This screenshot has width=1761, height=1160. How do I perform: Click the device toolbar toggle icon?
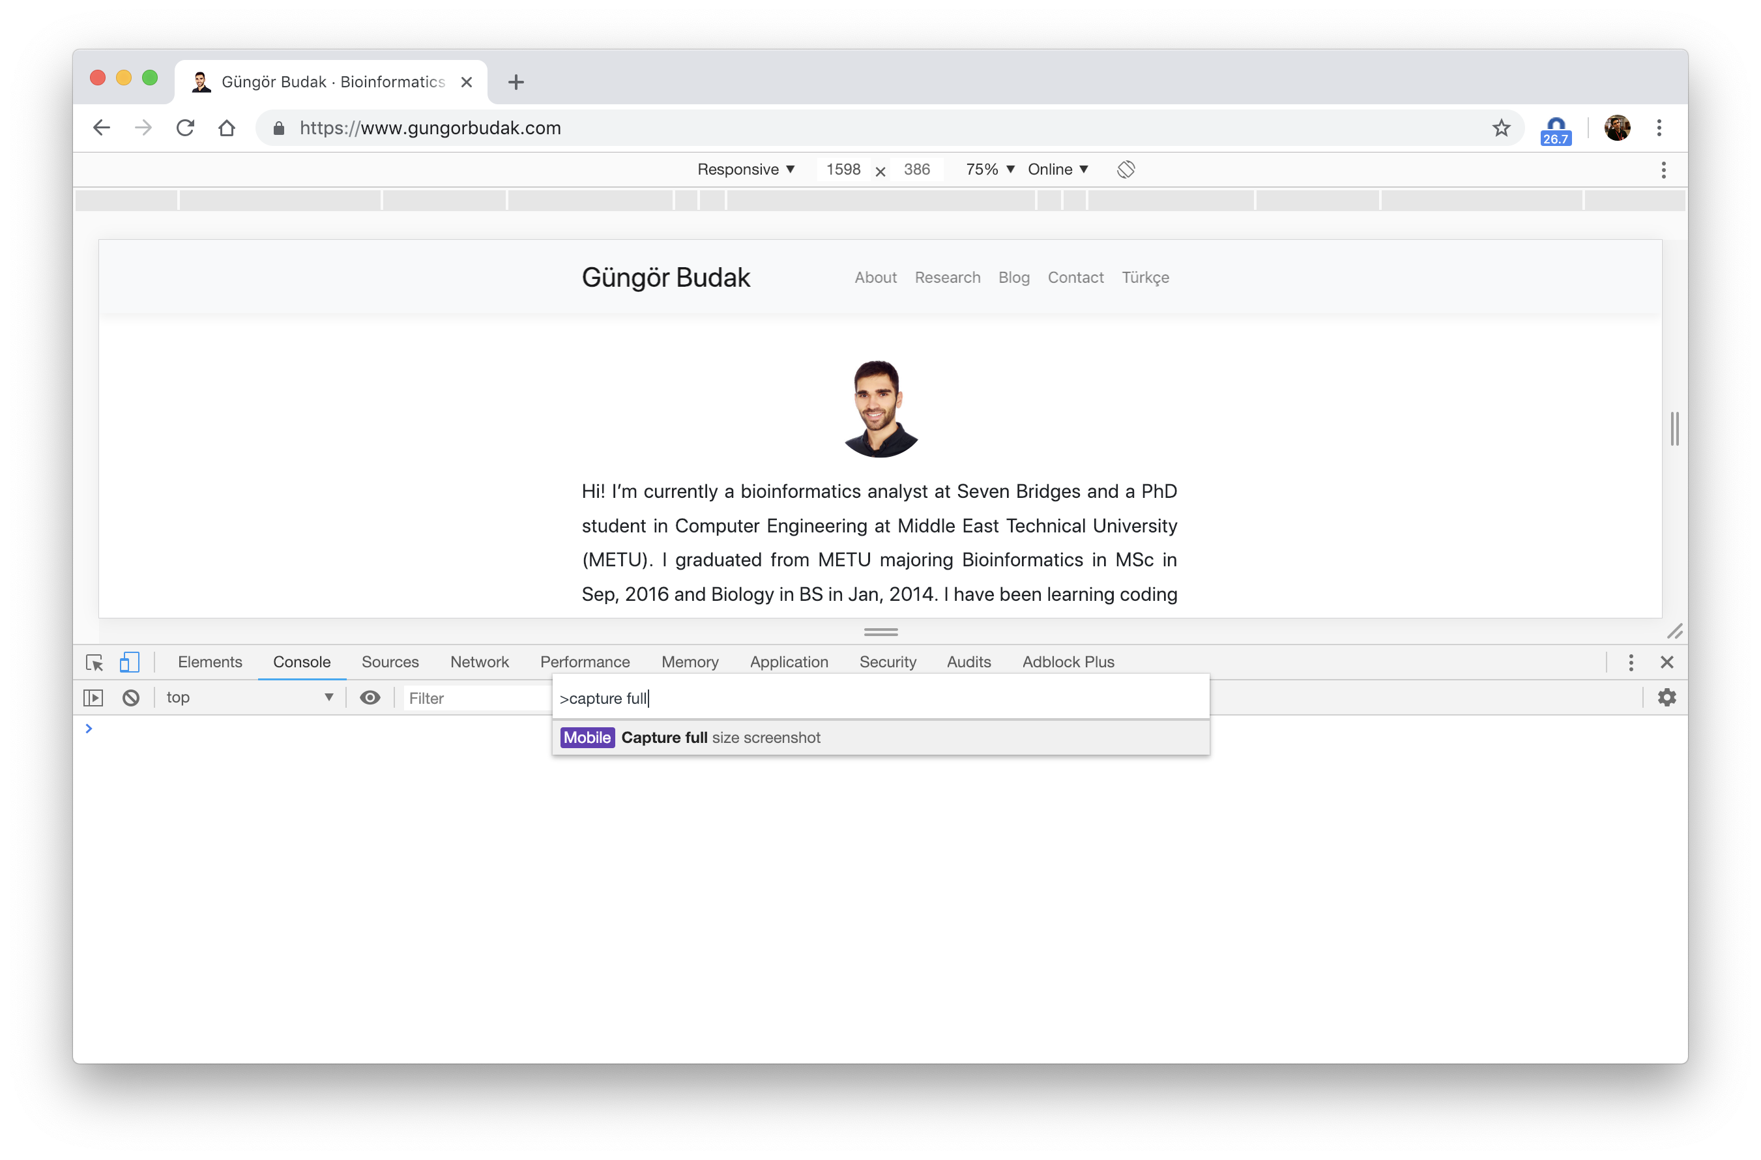point(130,660)
